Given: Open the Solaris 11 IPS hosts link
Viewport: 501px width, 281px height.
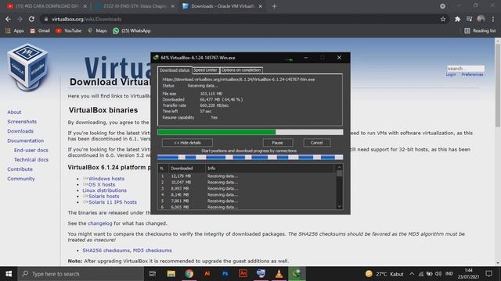Looking at the screenshot, I should point(113,202).
